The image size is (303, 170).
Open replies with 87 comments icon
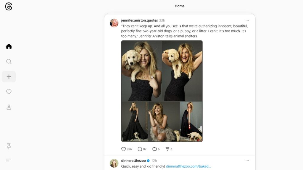pyautogui.click(x=140, y=149)
